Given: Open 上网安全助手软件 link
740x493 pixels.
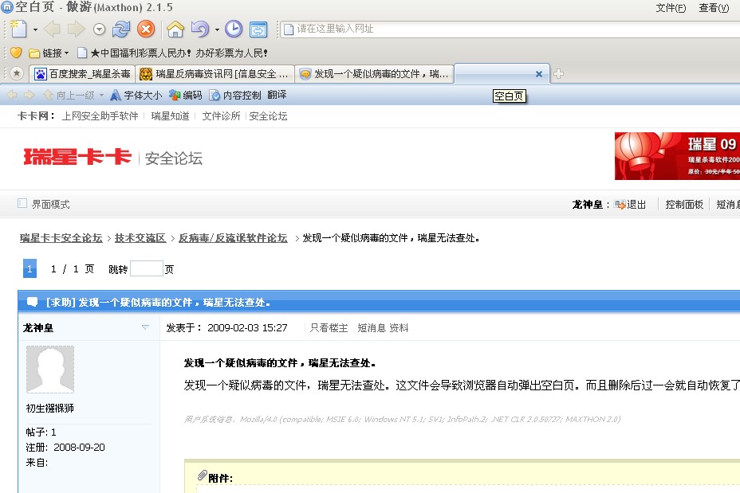Looking at the screenshot, I should (x=100, y=116).
